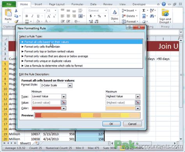Toggle Underline formatting
The width and height of the screenshot is (185, 152).
[38, 16]
